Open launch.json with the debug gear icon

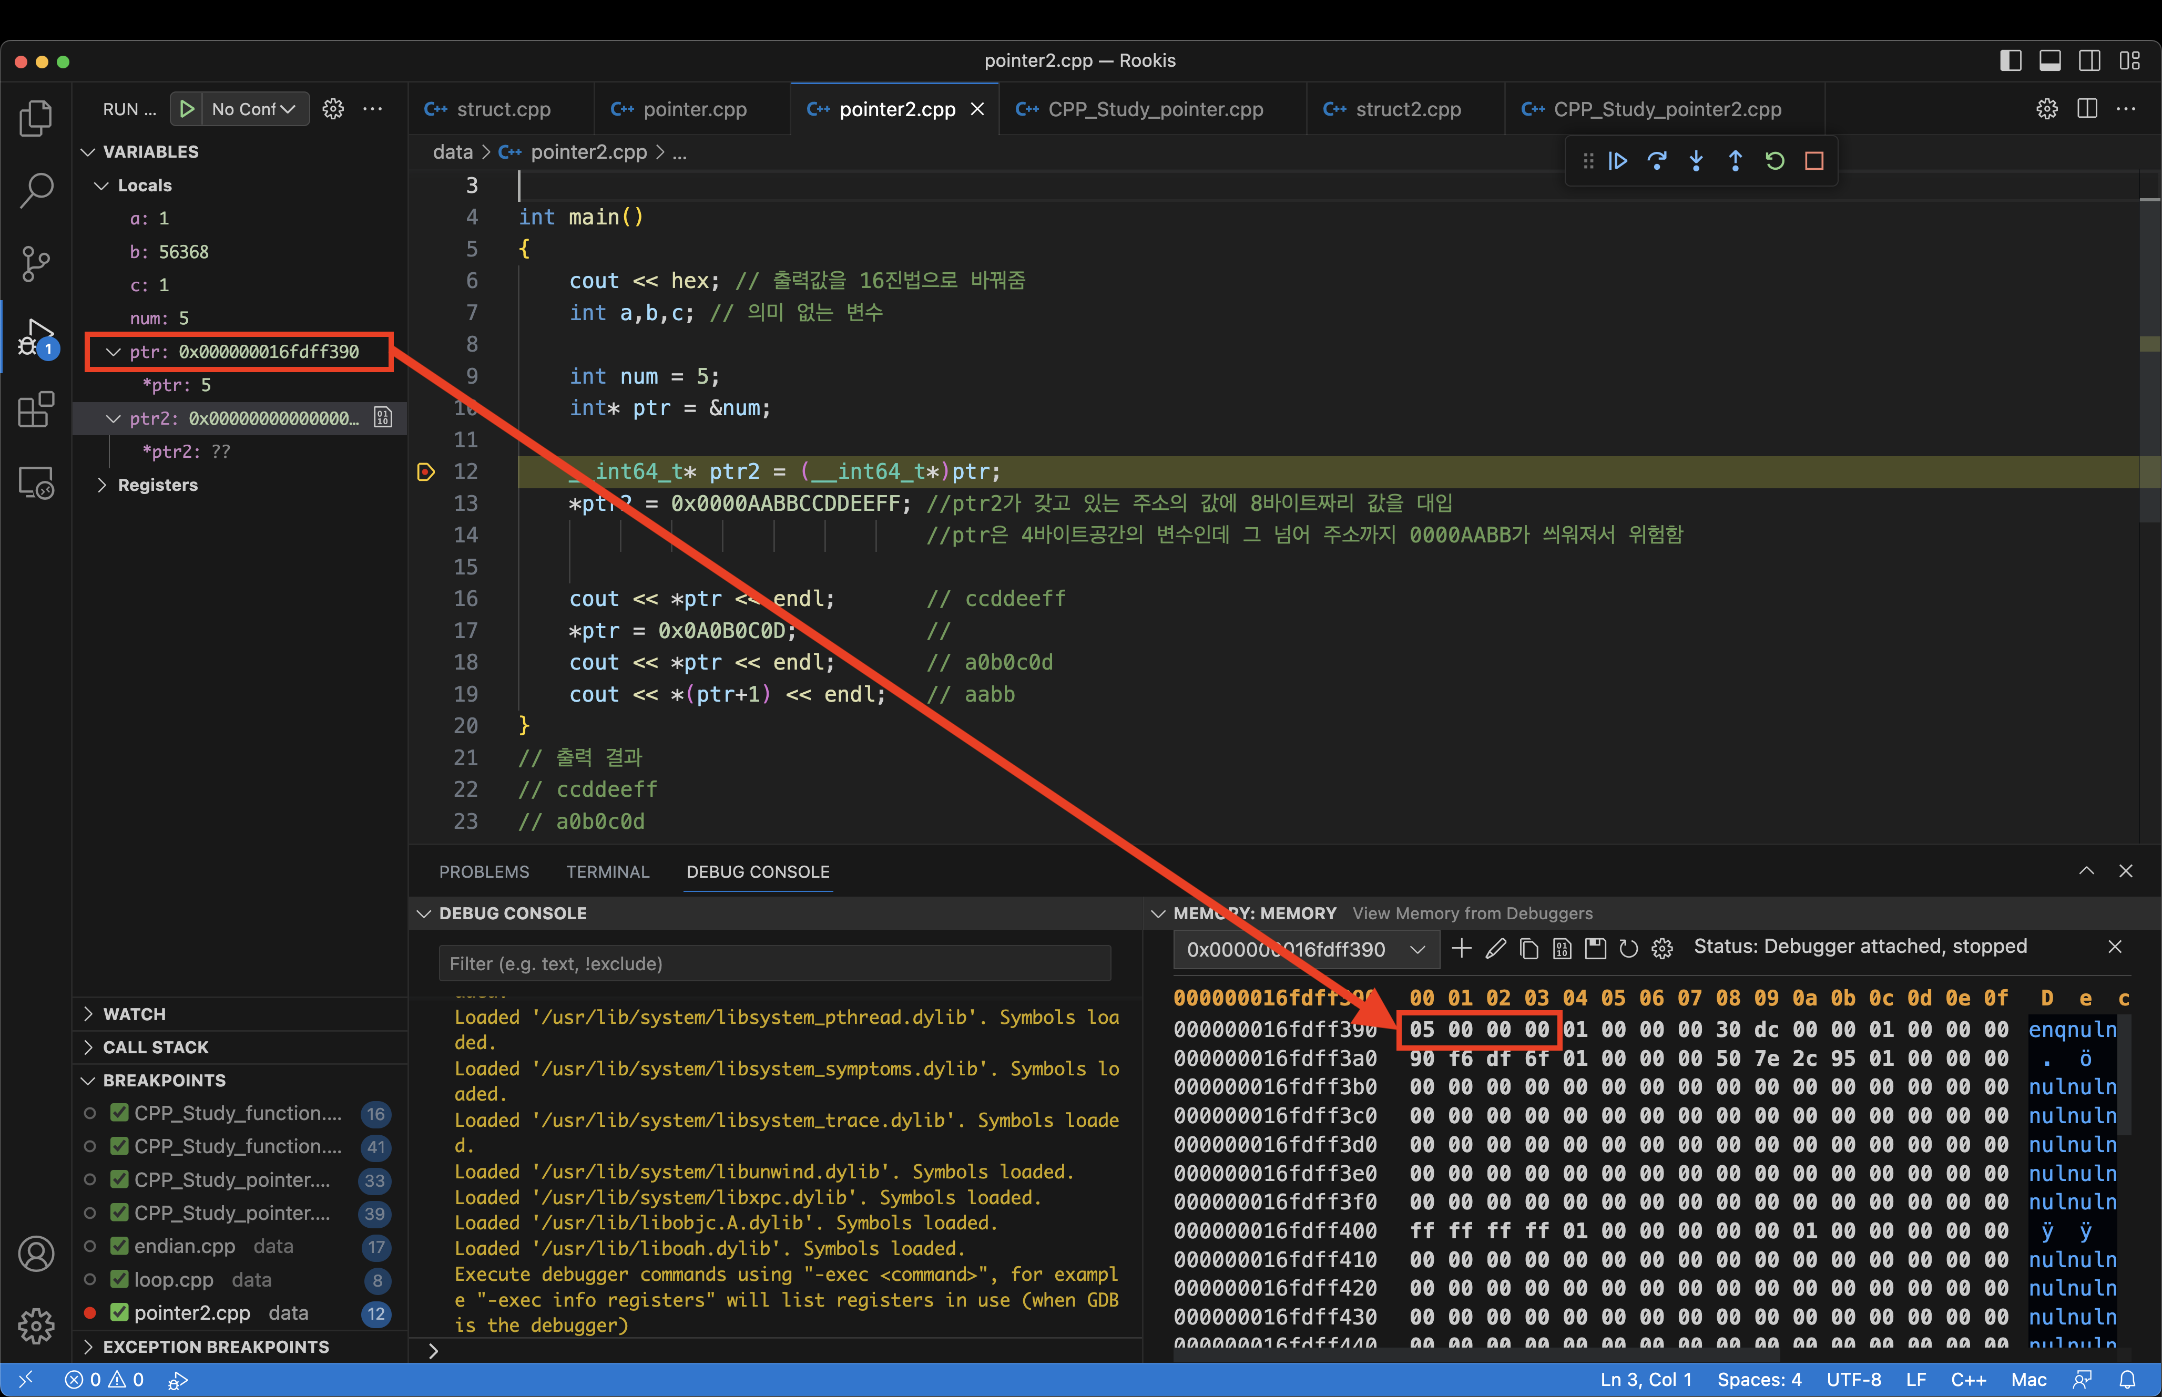click(333, 109)
